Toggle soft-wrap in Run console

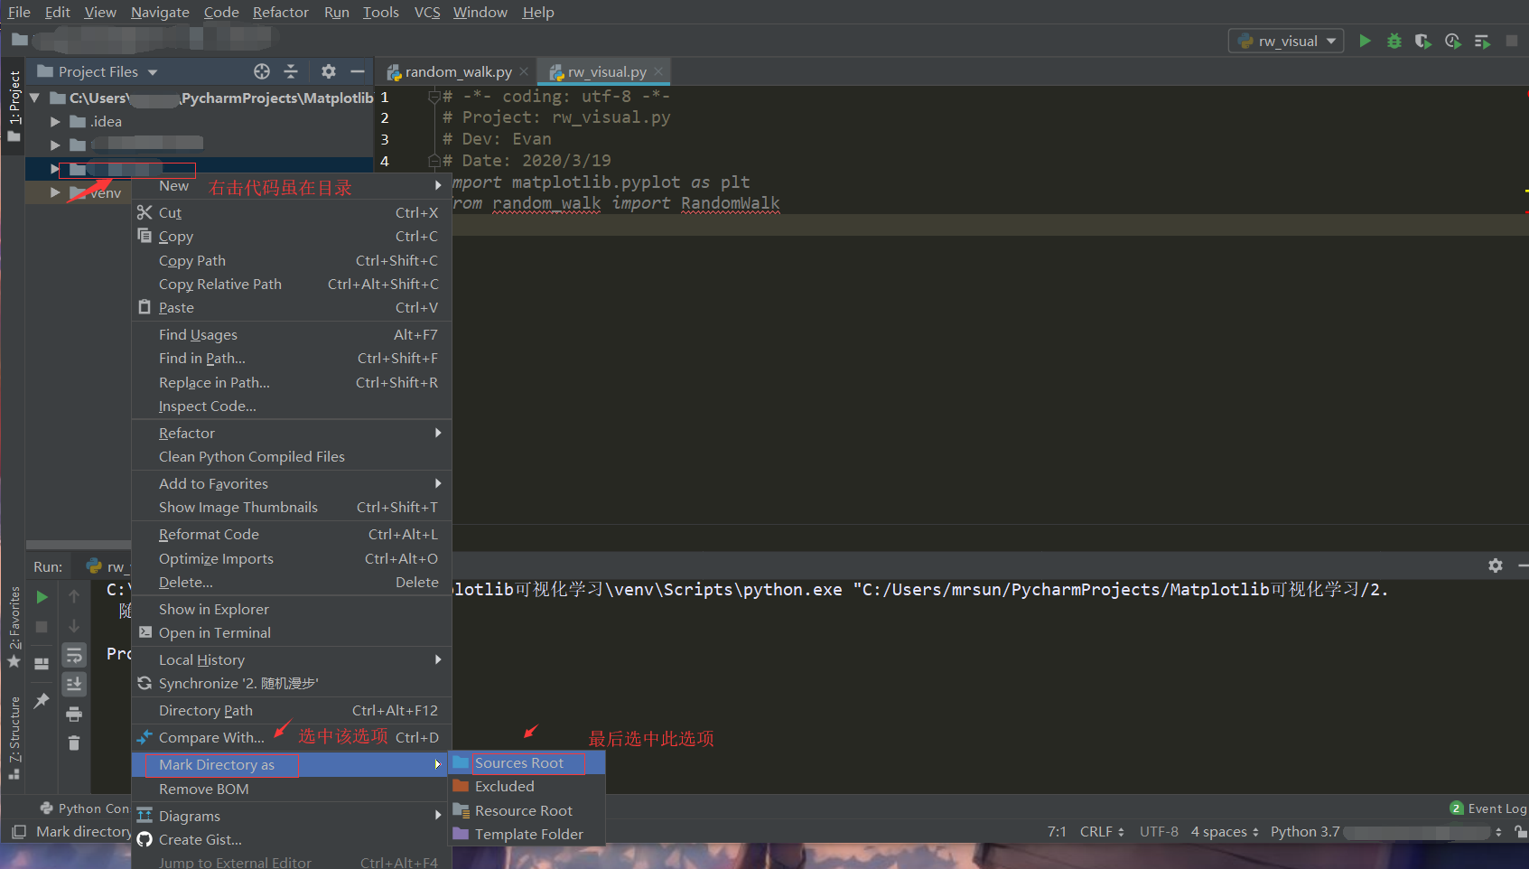(74, 655)
